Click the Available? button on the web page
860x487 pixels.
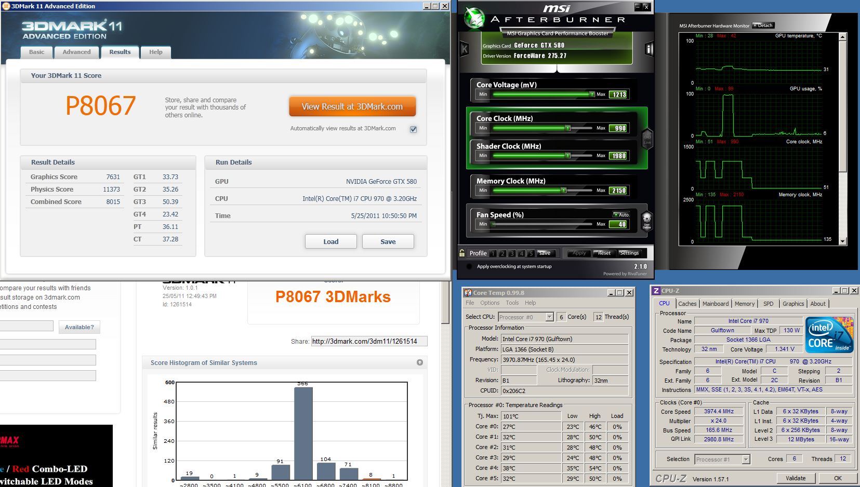point(80,327)
